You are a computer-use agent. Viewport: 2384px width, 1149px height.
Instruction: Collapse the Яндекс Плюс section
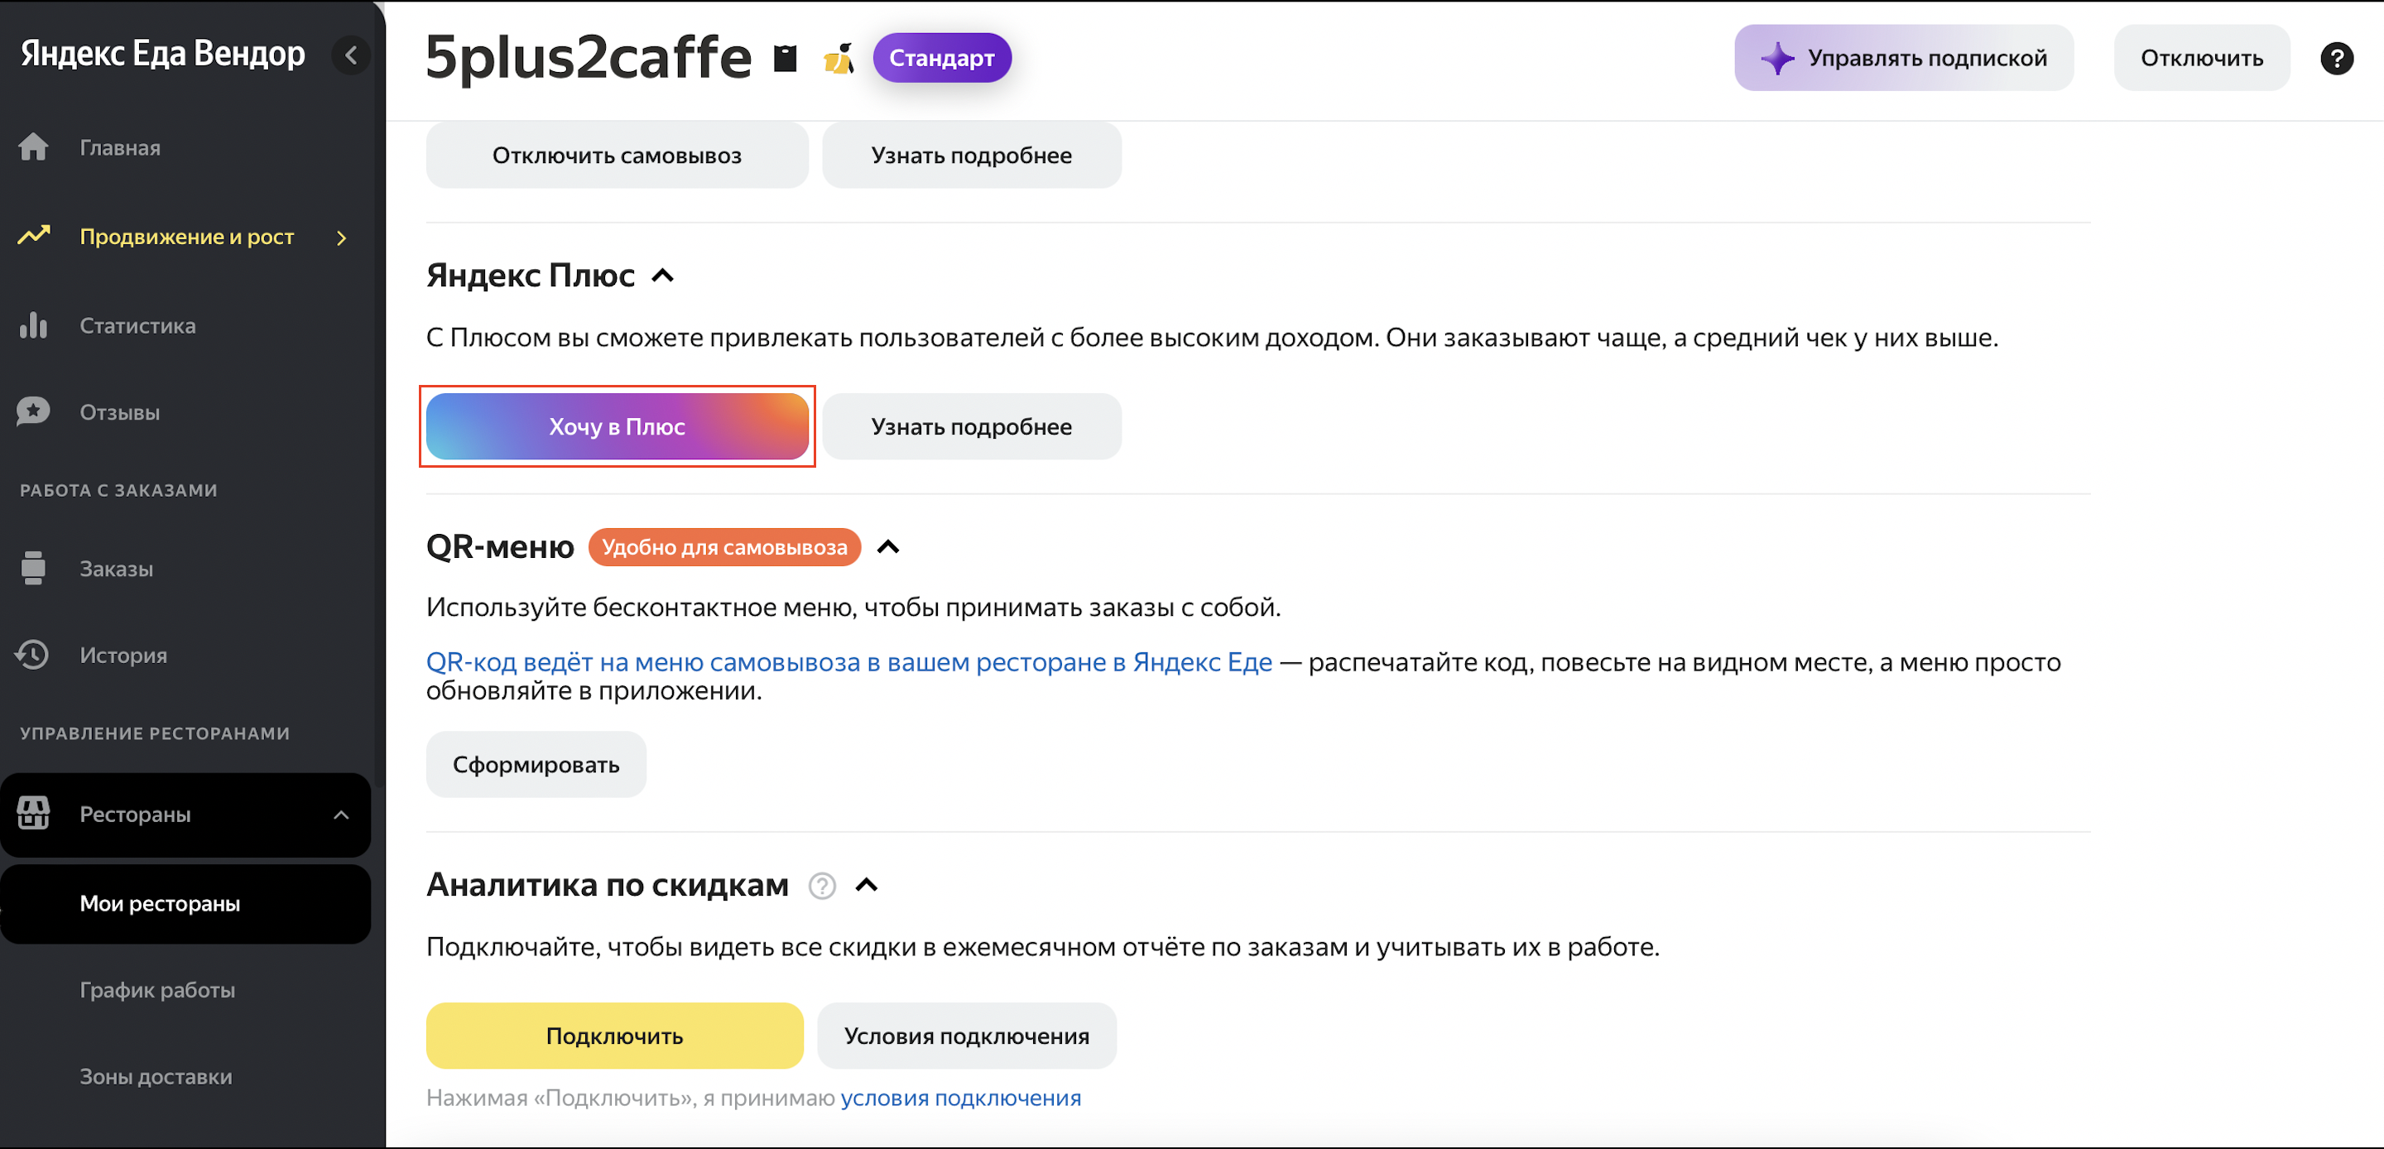[x=662, y=276]
